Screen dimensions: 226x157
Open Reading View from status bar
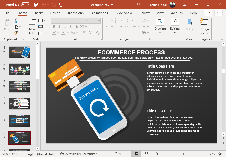pyautogui.click(x=157, y=154)
